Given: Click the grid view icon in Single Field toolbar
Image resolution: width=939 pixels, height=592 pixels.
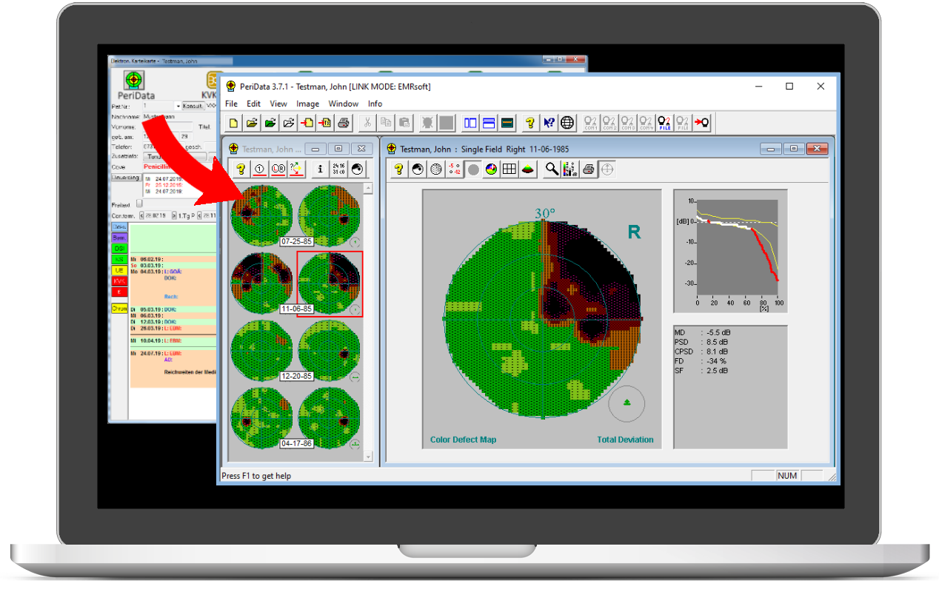Looking at the screenshot, I should 509,169.
